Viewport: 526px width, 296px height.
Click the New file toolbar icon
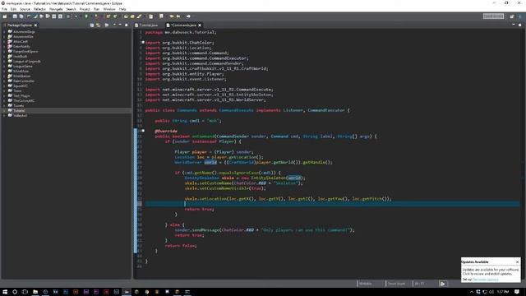click(5, 16)
